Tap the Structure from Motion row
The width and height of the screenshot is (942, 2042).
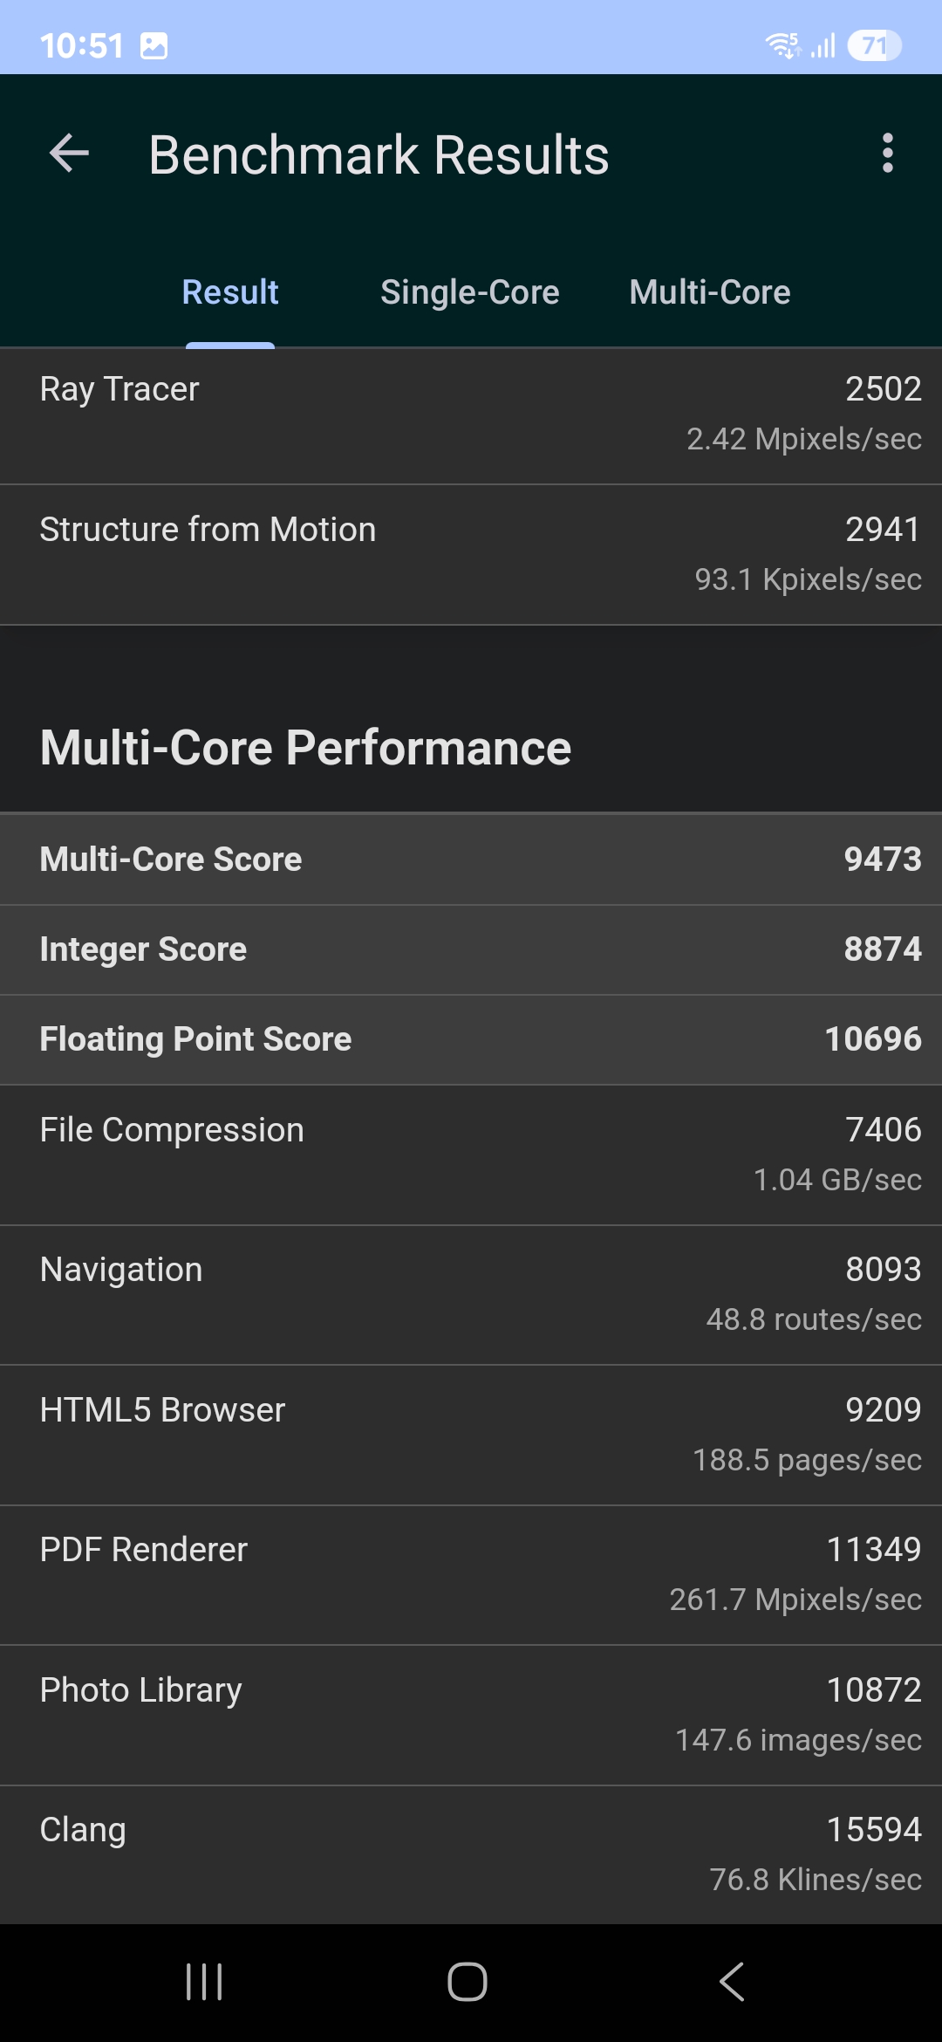471,554
